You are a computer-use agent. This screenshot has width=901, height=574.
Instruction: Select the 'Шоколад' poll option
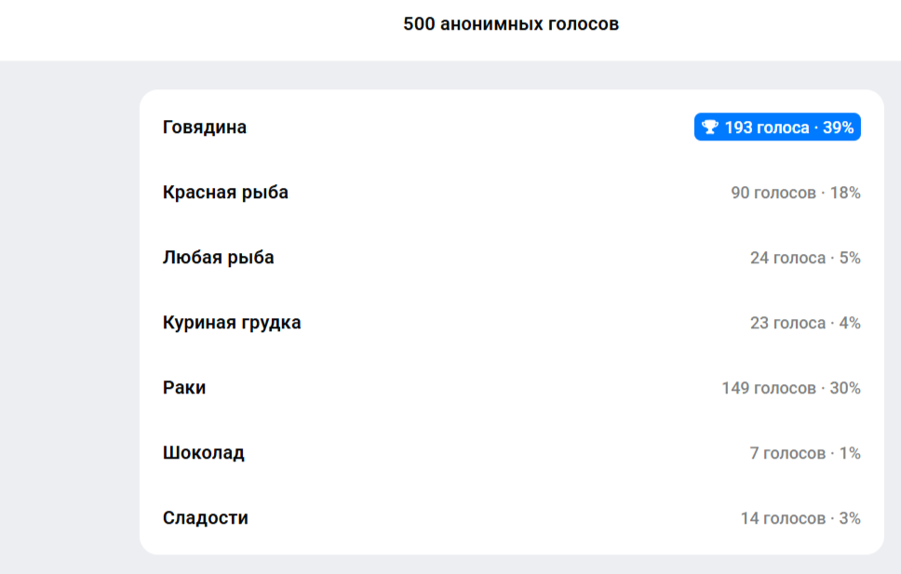(204, 453)
